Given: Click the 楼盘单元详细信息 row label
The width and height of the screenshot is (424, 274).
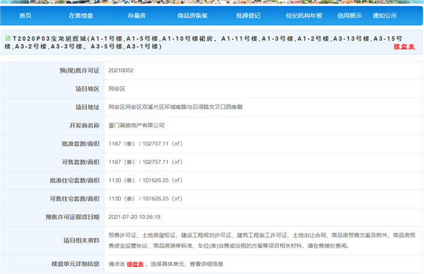Looking at the screenshot, I should 75,264.
